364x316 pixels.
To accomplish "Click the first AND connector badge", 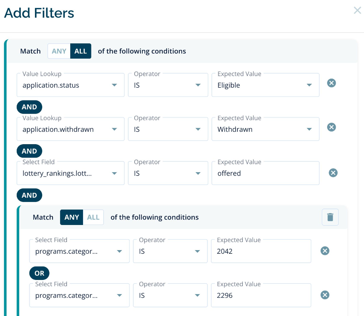I will 29,107.
